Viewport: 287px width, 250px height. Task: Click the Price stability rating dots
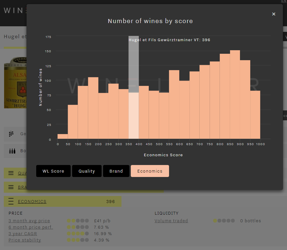[x=78, y=240]
